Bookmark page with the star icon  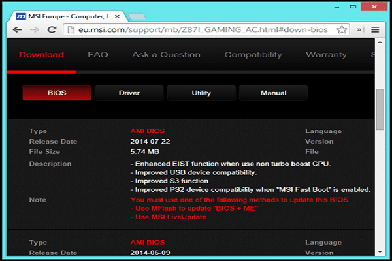342,30
